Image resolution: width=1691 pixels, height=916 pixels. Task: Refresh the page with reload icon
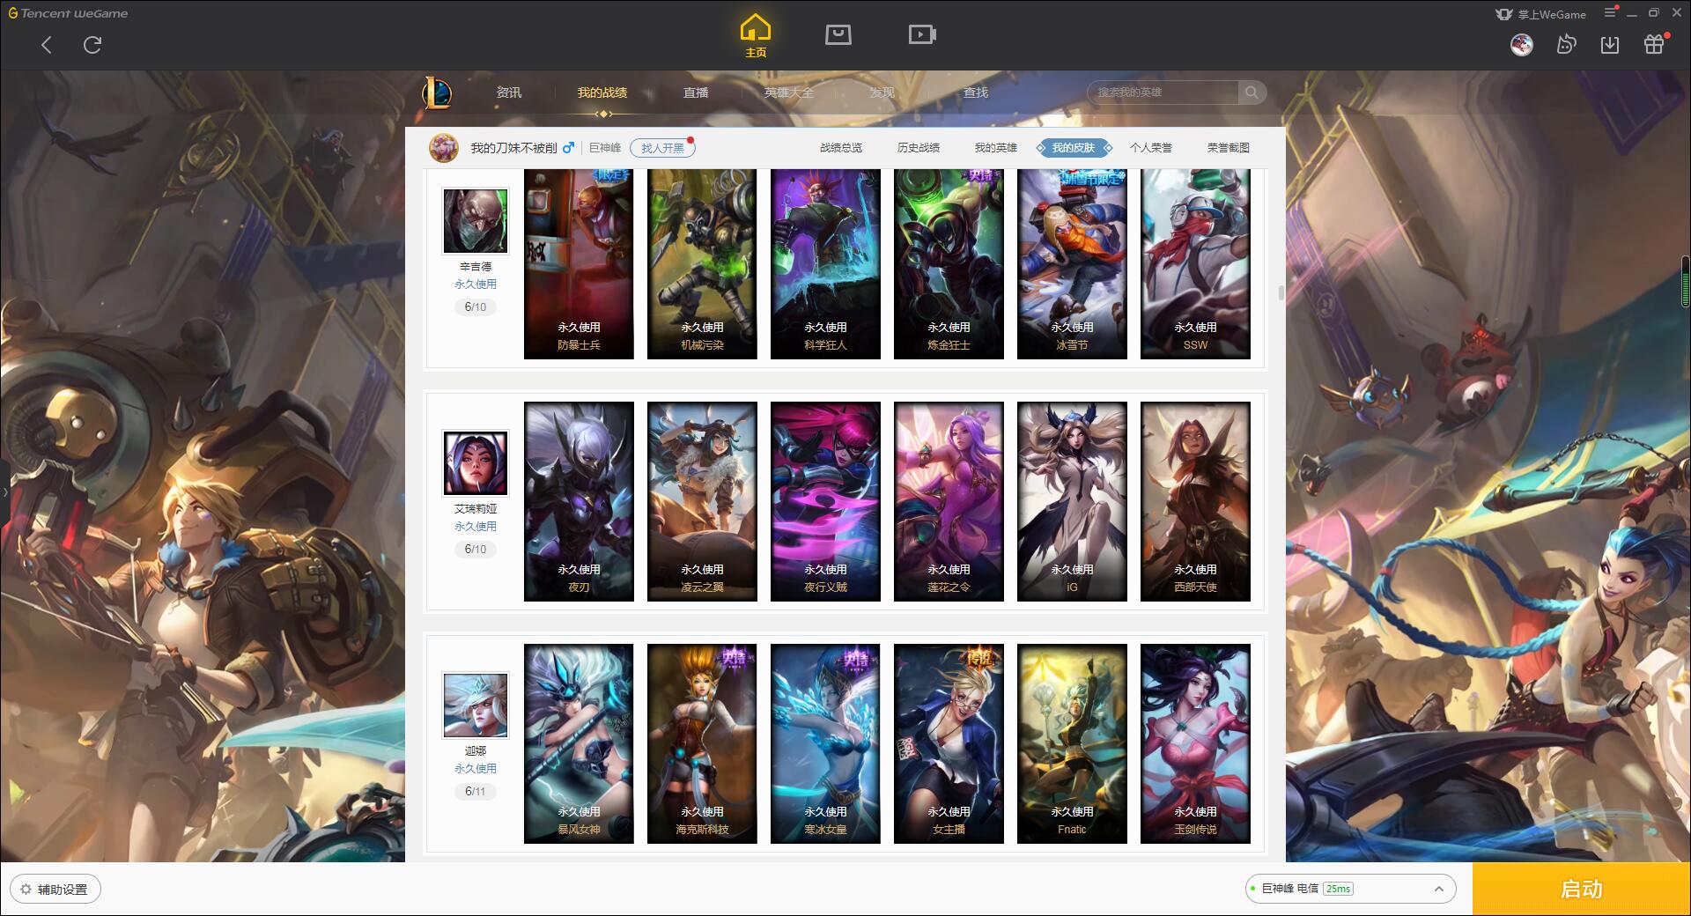pos(92,45)
